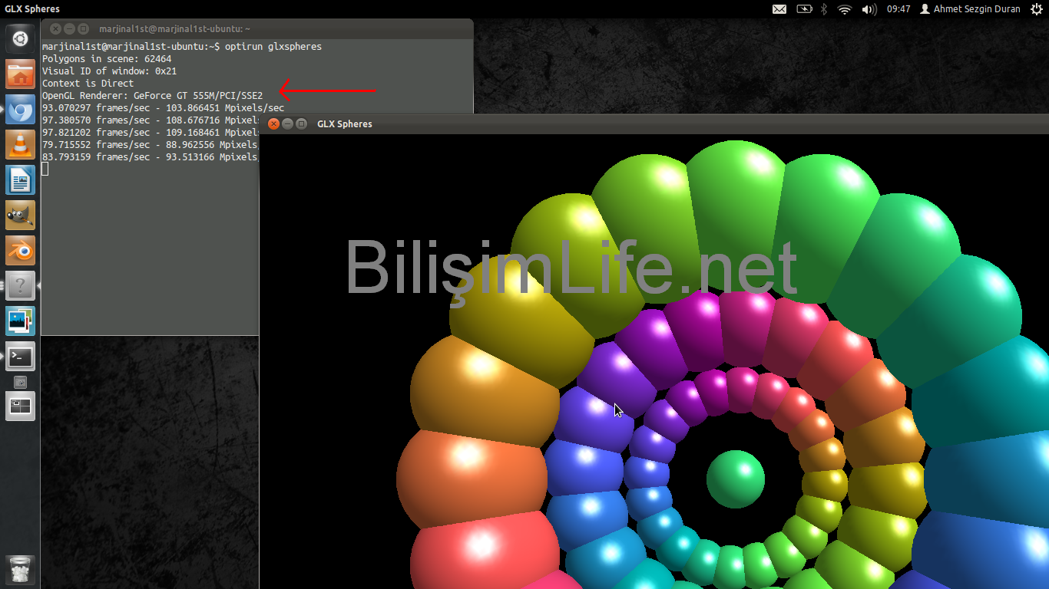Click the 'Context is Direct' line
The width and height of the screenshot is (1049, 589).
88,84
